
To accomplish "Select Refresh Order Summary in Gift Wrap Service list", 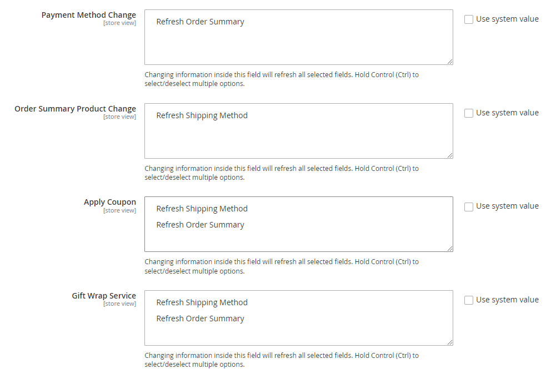I will [x=200, y=319].
